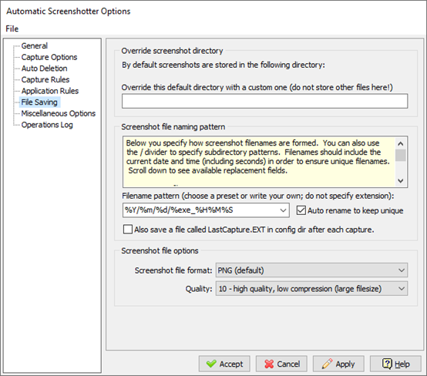The width and height of the screenshot is (427, 376).
Task: View the Operations Log
Action: point(47,125)
